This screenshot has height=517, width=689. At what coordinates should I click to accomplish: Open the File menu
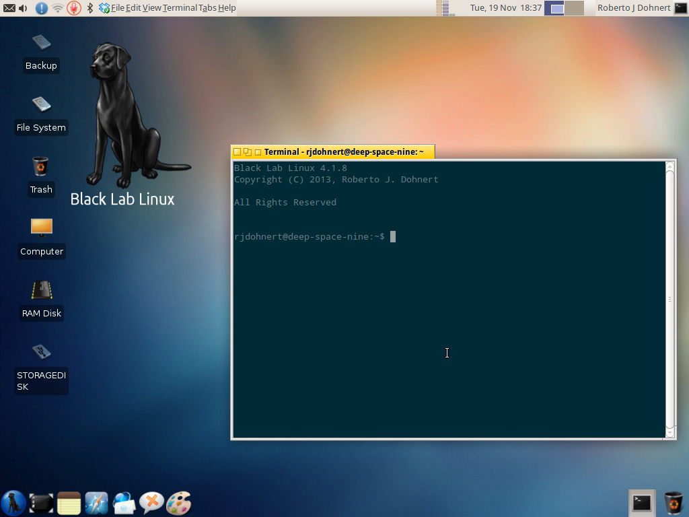point(118,8)
